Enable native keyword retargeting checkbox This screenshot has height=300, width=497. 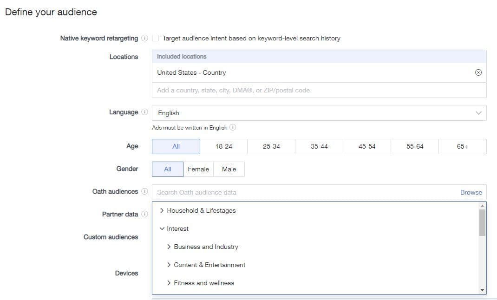156,38
